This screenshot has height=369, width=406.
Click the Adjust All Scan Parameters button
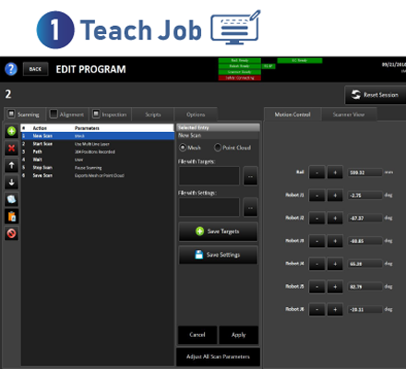click(x=218, y=357)
